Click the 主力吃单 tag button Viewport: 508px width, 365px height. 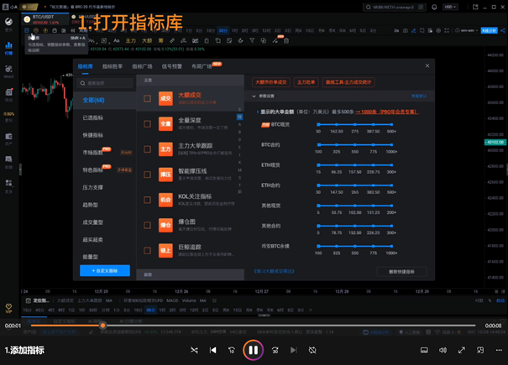[306, 82]
